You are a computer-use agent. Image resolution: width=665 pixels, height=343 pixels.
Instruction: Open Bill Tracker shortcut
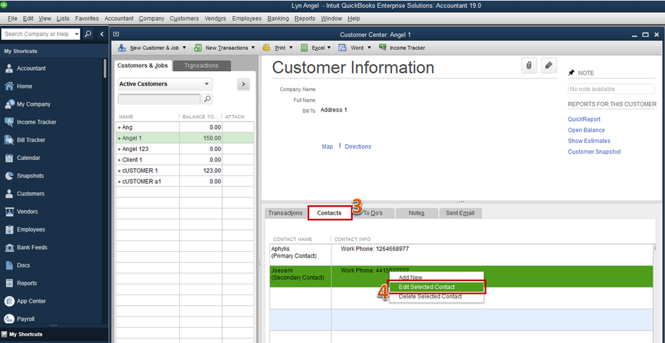31,140
